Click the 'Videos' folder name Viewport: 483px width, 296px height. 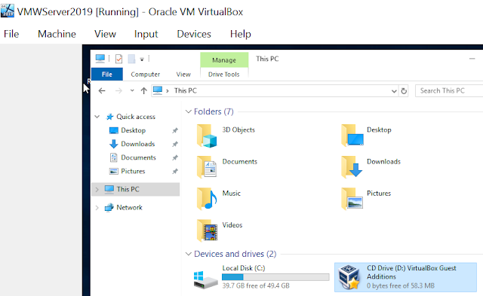[232, 225]
